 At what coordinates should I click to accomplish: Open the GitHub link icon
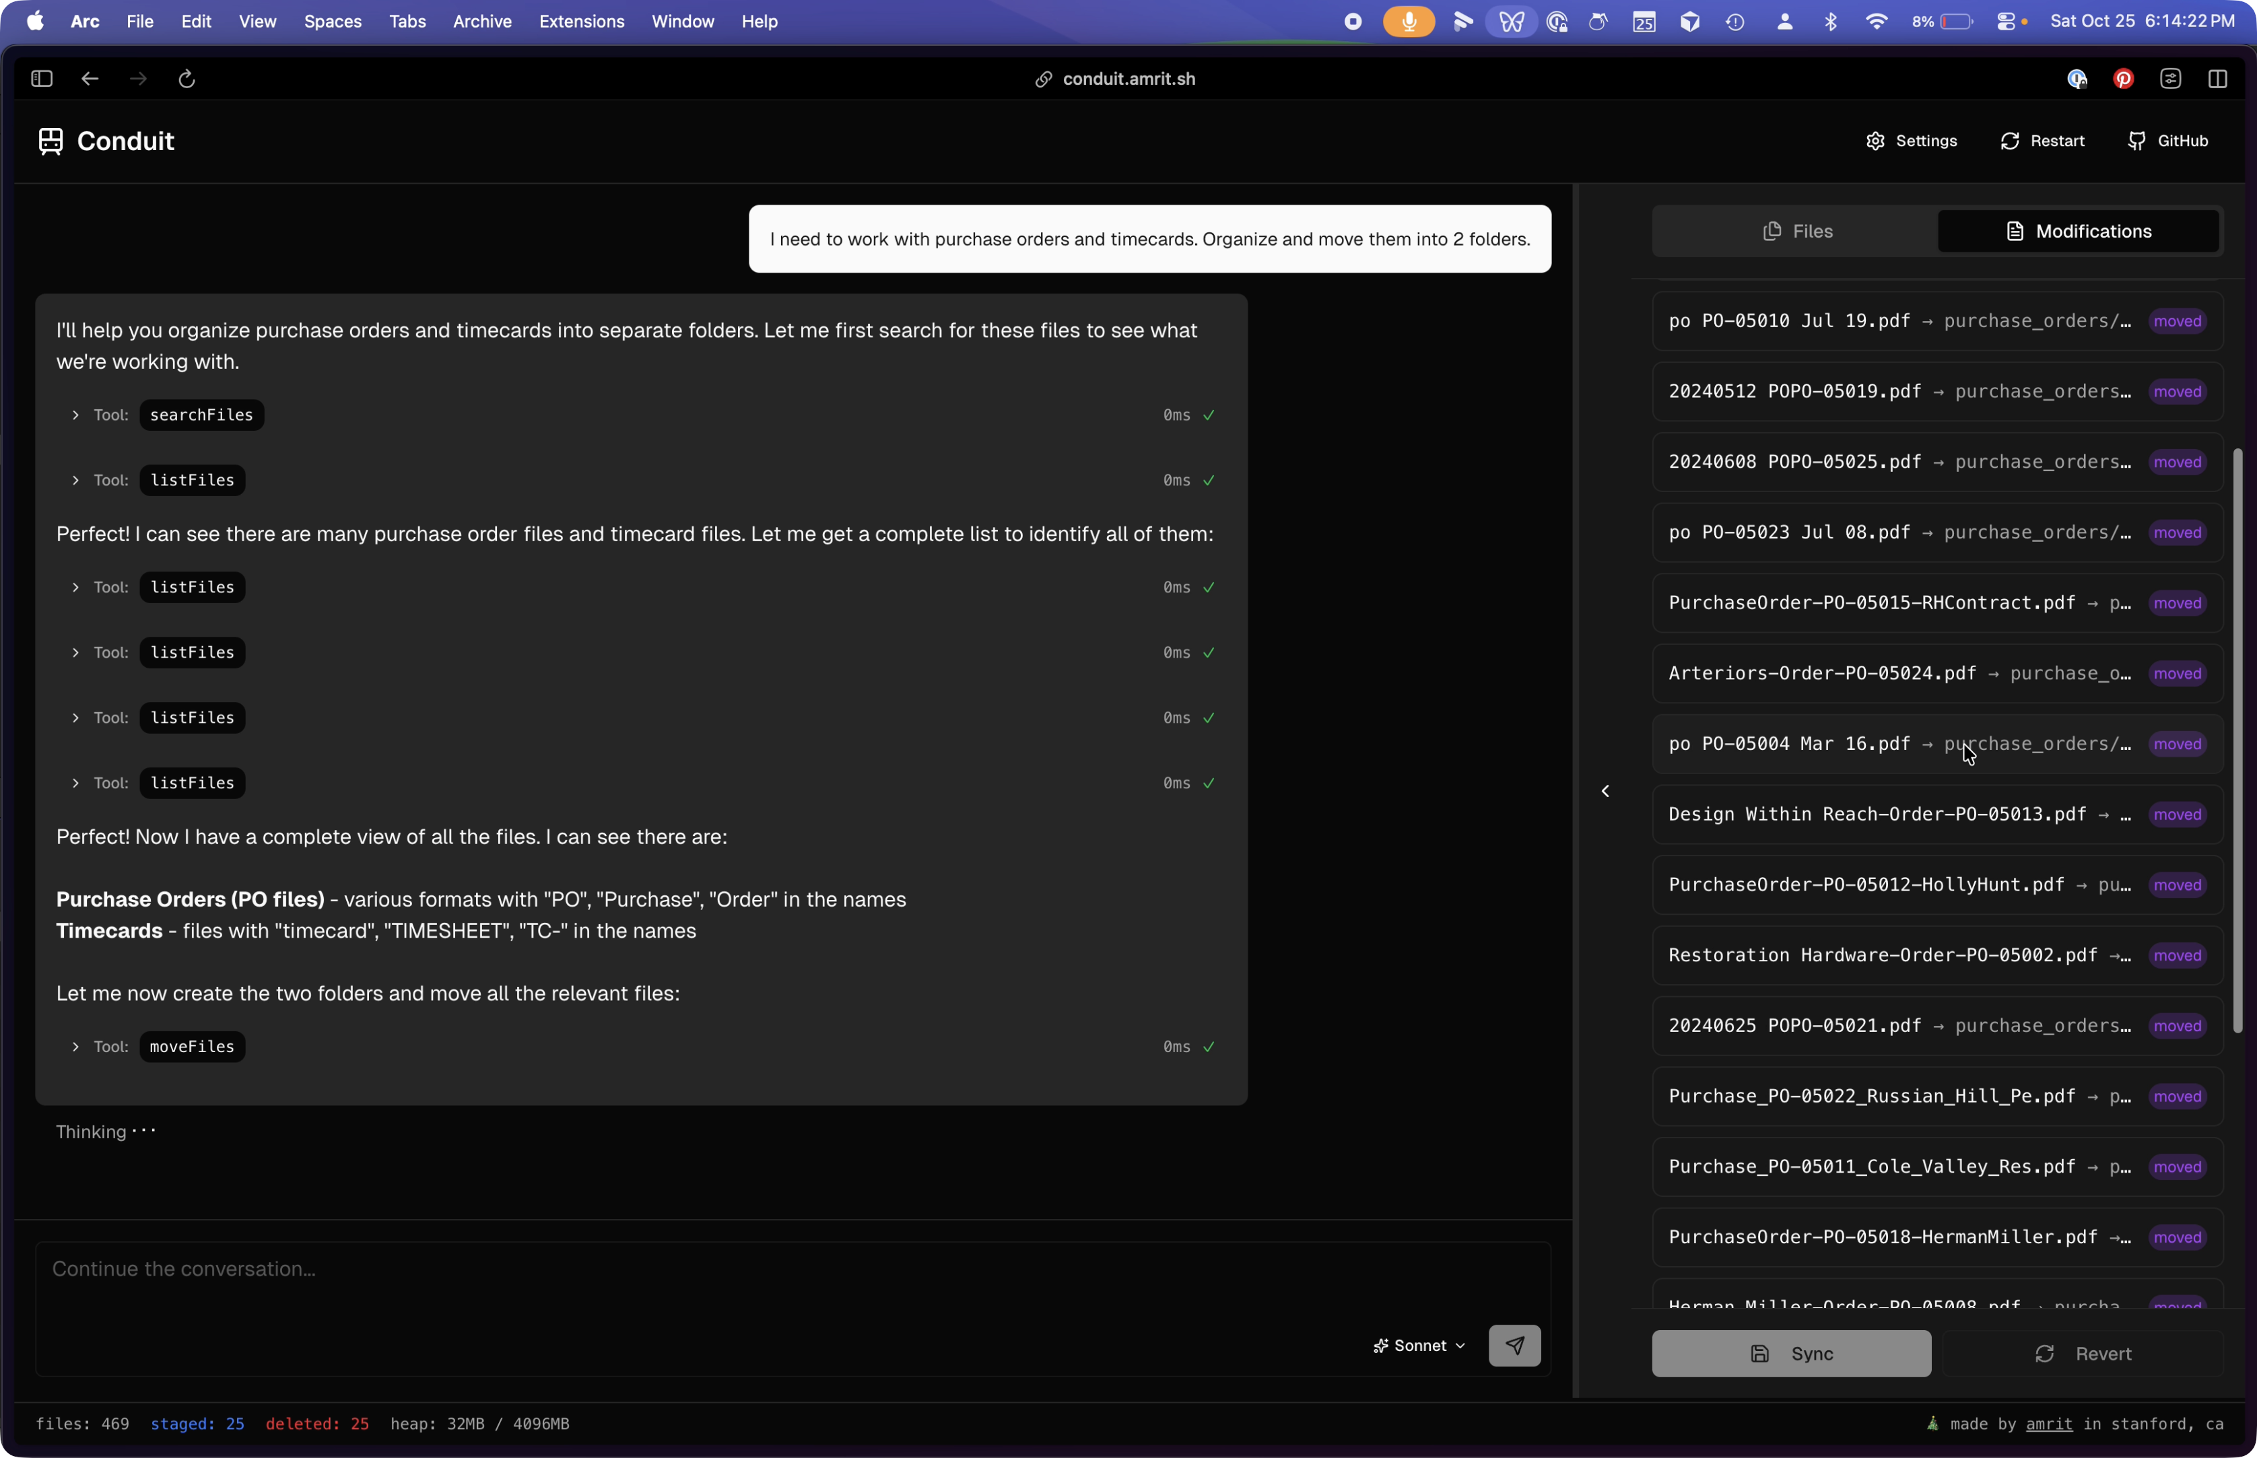2136,141
